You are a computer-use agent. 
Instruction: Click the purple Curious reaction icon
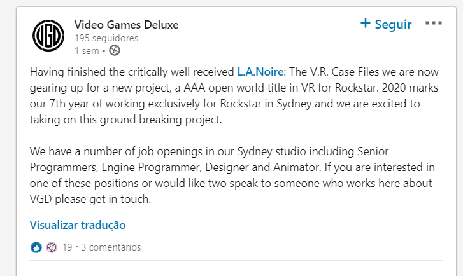[51, 247]
